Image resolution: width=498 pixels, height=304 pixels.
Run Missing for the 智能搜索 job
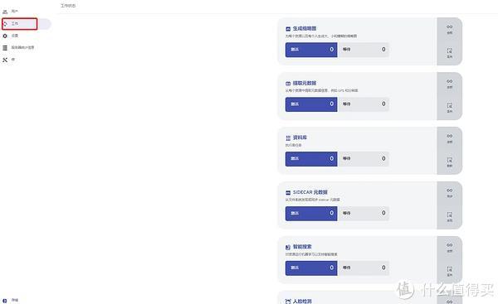[449, 271]
